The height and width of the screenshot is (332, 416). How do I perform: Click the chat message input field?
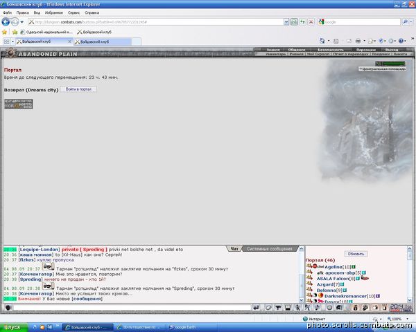[x=132, y=307]
